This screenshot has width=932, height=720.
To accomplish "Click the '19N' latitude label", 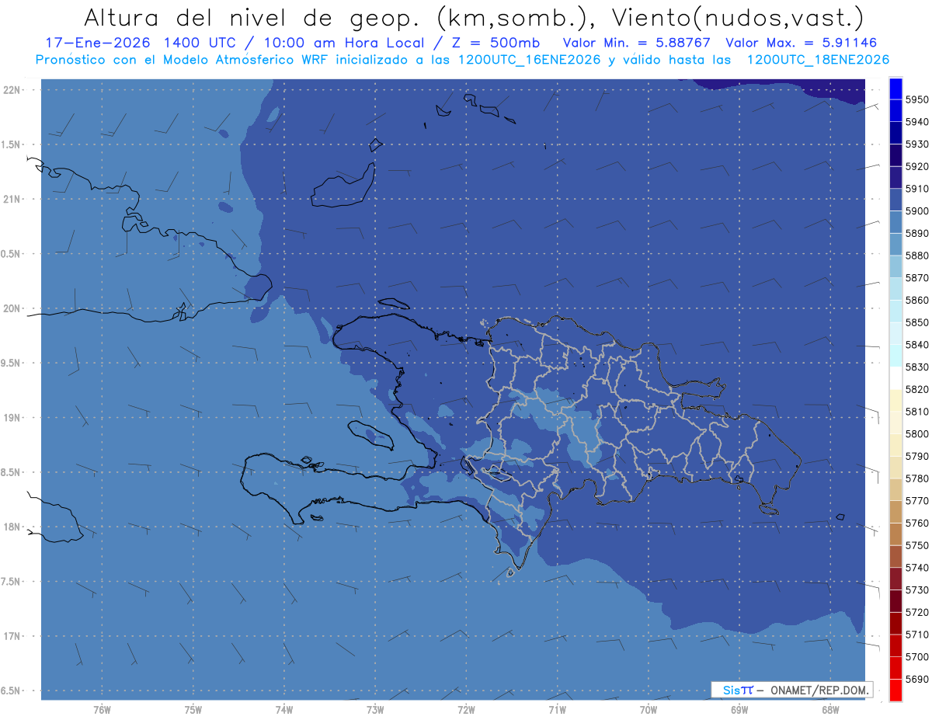I will pyautogui.click(x=12, y=417).
